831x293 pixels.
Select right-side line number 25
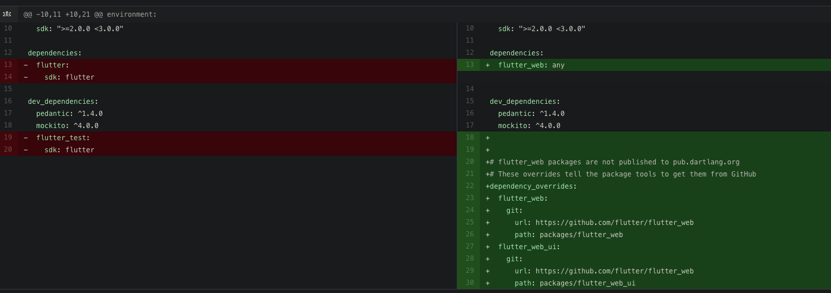(469, 222)
